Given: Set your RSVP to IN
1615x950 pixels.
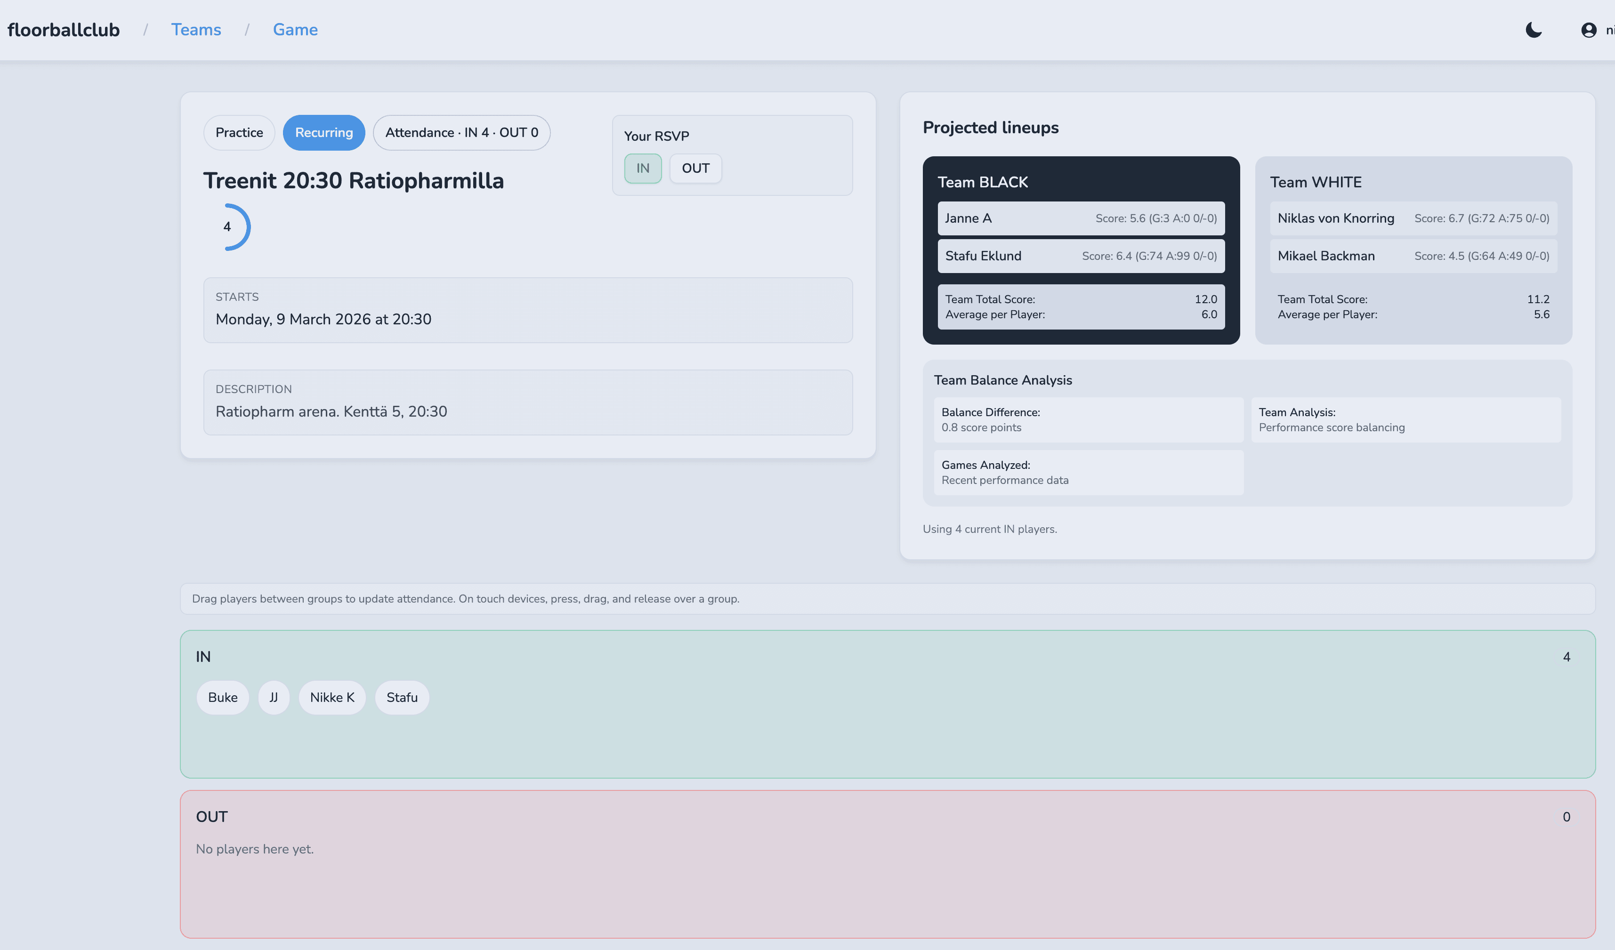Looking at the screenshot, I should click(642, 169).
